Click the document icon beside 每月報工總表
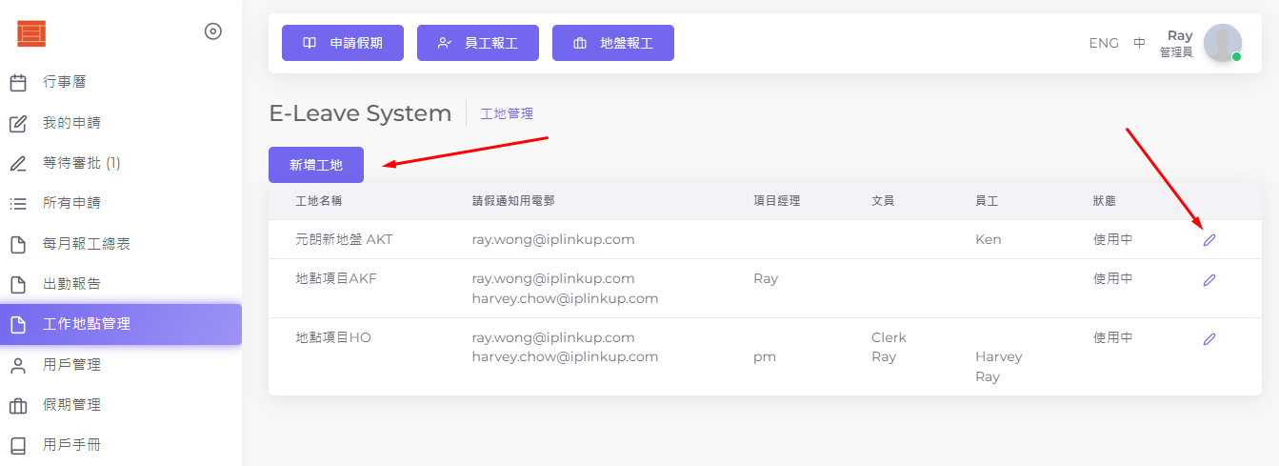The height and width of the screenshot is (466, 1279). coord(18,244)
